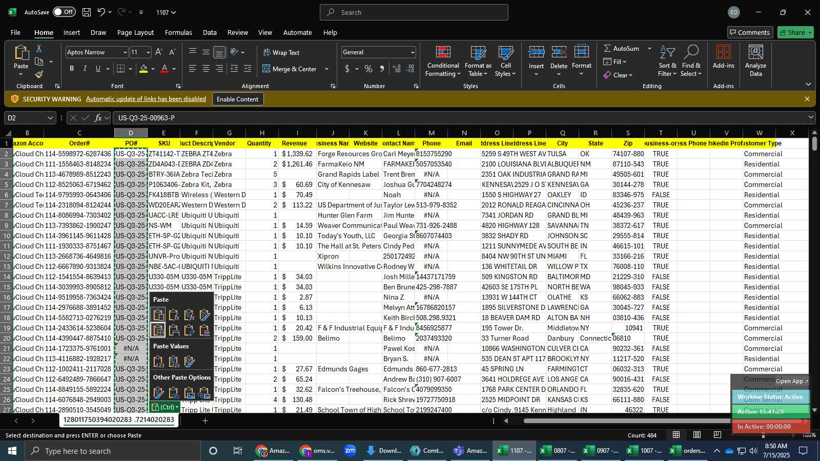This screenshot has height=461, width=820.
Task: Enable Center horizontal alignment
Action: (x=206, y=69)
